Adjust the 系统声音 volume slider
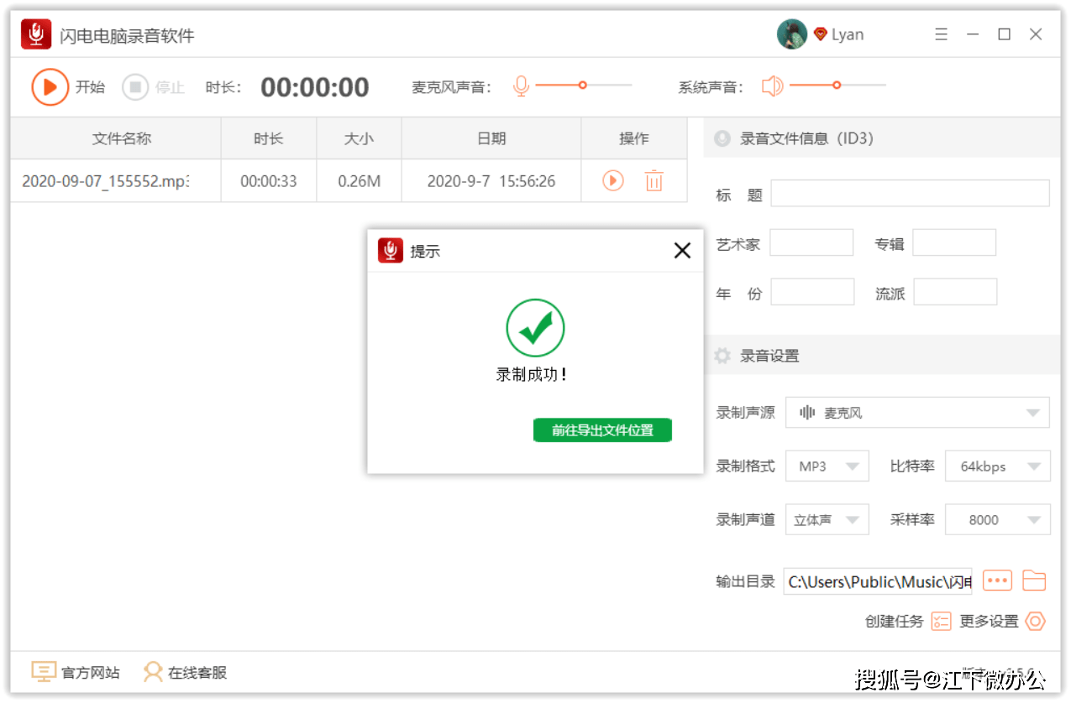This screenshot has width=1071, height=703. [837, 85]
